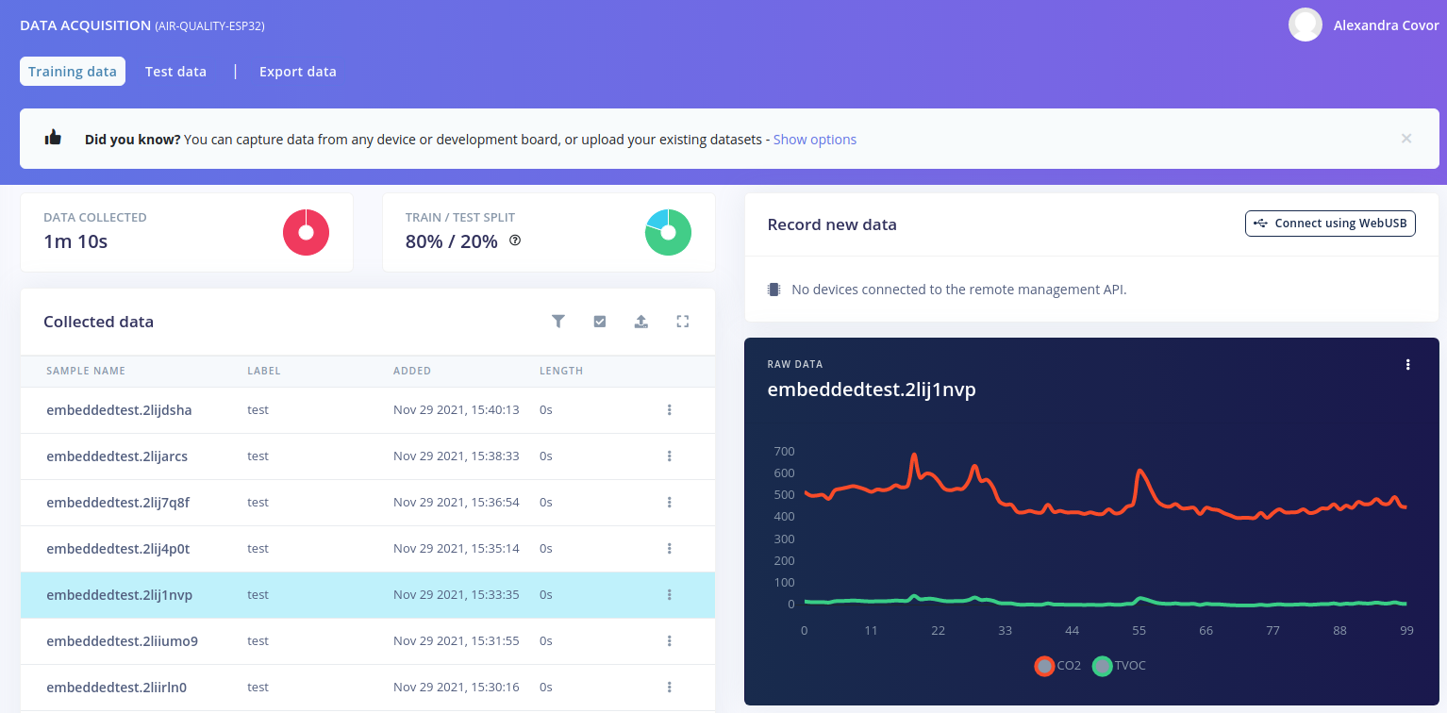Open options menu for embeddedtest.2lijdsha
Screen dimensions: 1447x713
[669, 410]
